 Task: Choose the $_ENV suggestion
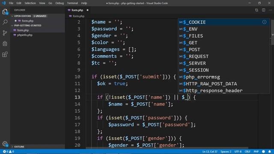point(223,29)
